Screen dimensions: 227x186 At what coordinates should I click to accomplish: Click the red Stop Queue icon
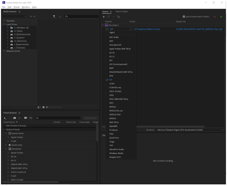pos(214,17)
